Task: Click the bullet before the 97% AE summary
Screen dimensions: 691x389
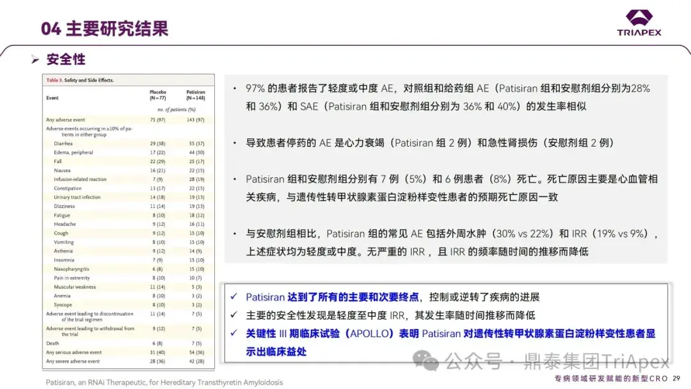Action: tap(234, 86)
